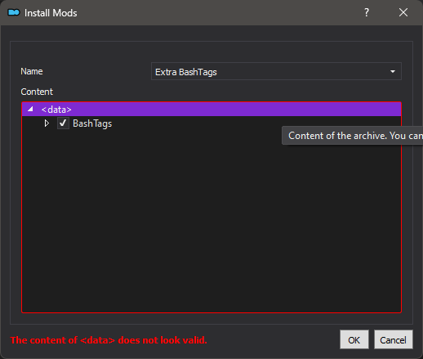Open the Name dropdown arrow
Image resolution: width=423 pixels, height=359 pixels.
(393, 71)
